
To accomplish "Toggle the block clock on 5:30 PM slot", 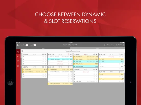I will click(43, 67).
